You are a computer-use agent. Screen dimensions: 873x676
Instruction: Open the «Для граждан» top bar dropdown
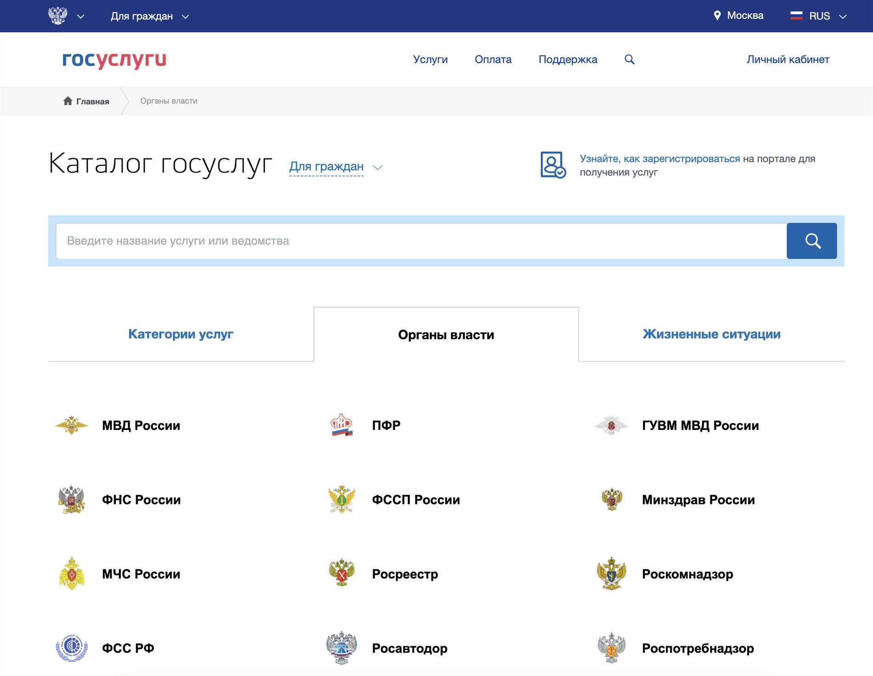150,16
